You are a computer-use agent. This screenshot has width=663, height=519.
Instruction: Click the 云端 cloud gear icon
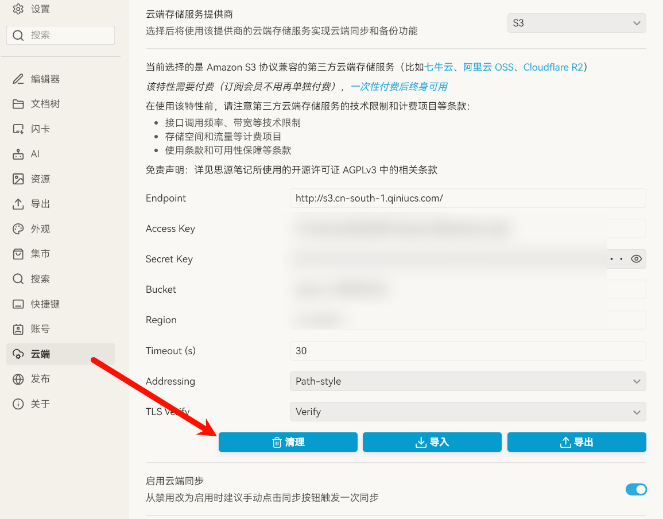coord(18,354)
